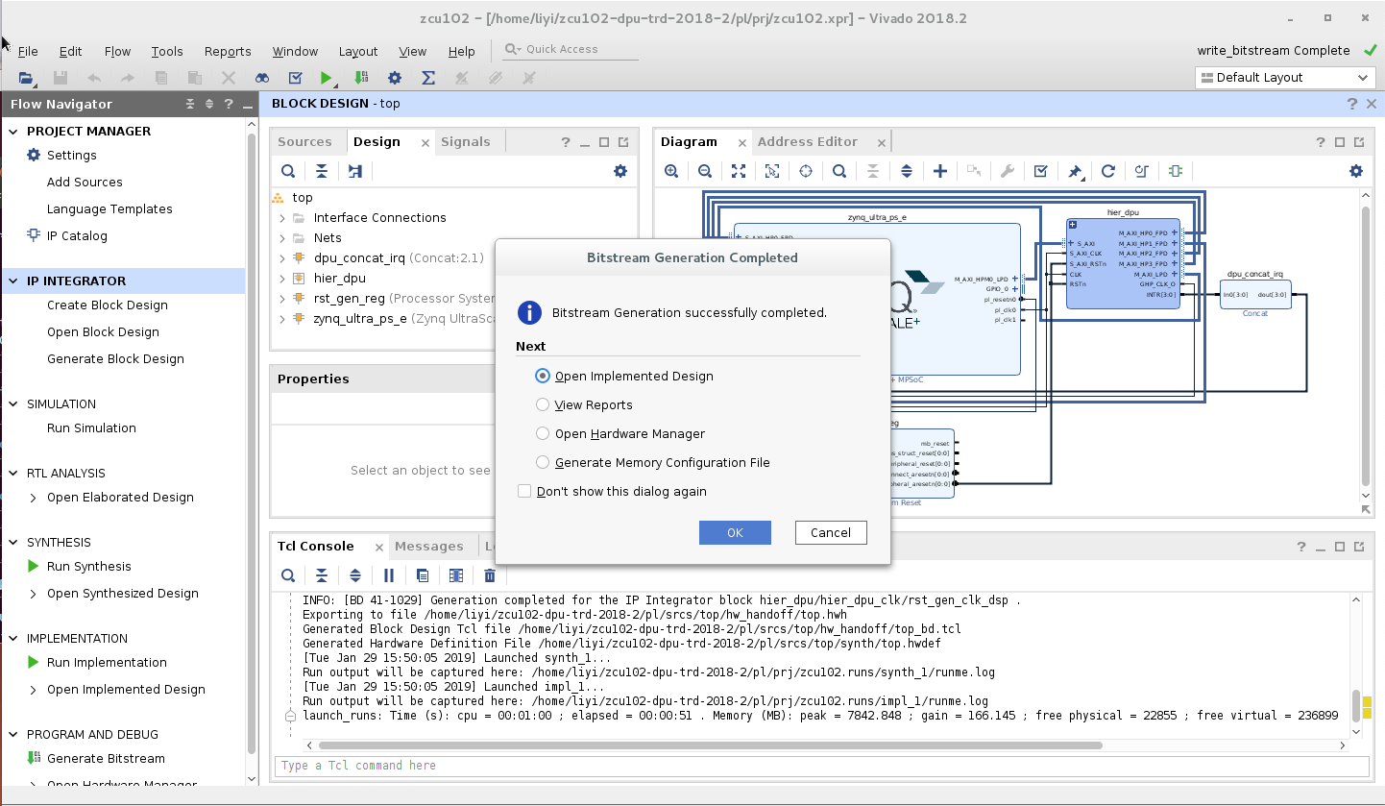Expand Open Synthesized Design item
Screen dimensions: 1385x806
(34, 594)
